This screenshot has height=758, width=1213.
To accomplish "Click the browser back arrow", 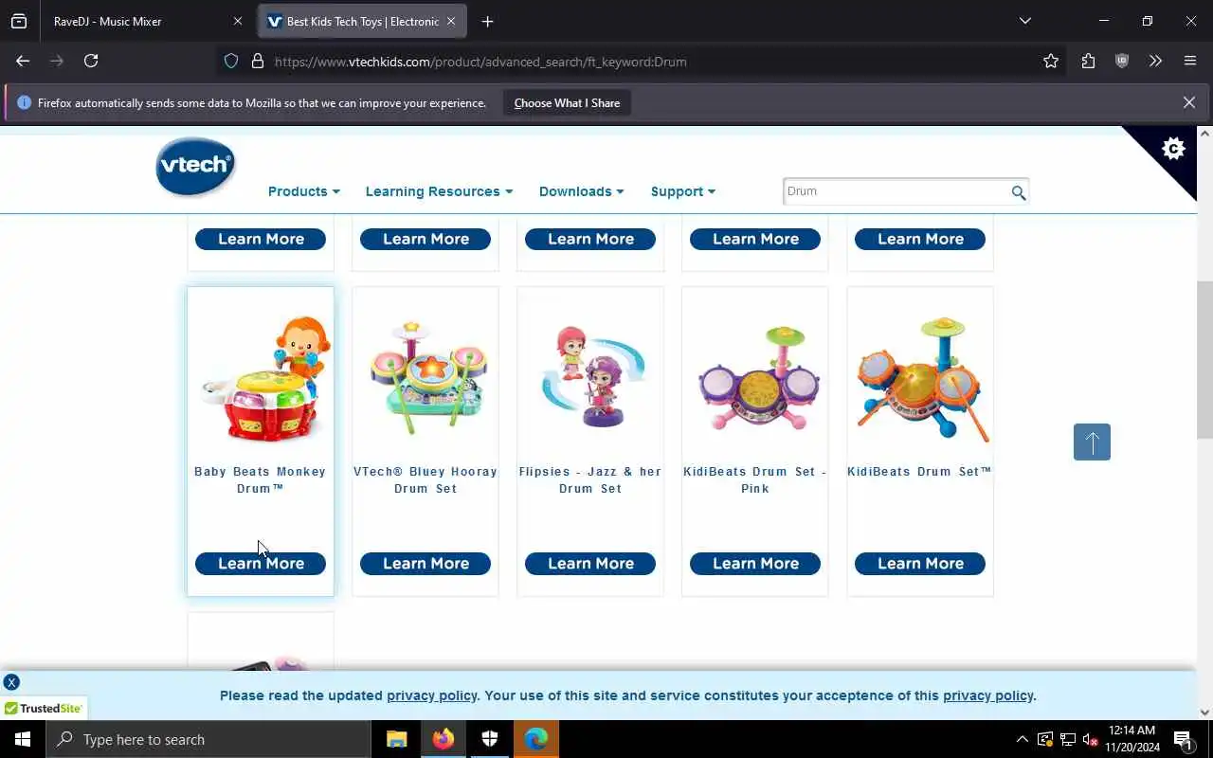I will pyautogui.click(x=23, y=61).
